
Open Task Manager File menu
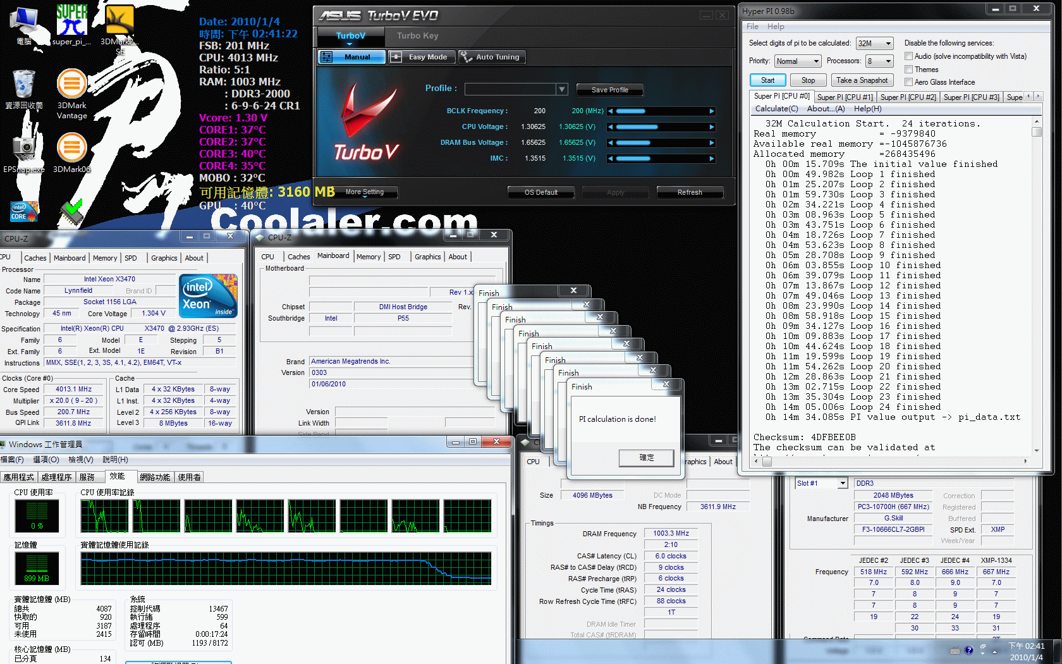coord(12,460)
